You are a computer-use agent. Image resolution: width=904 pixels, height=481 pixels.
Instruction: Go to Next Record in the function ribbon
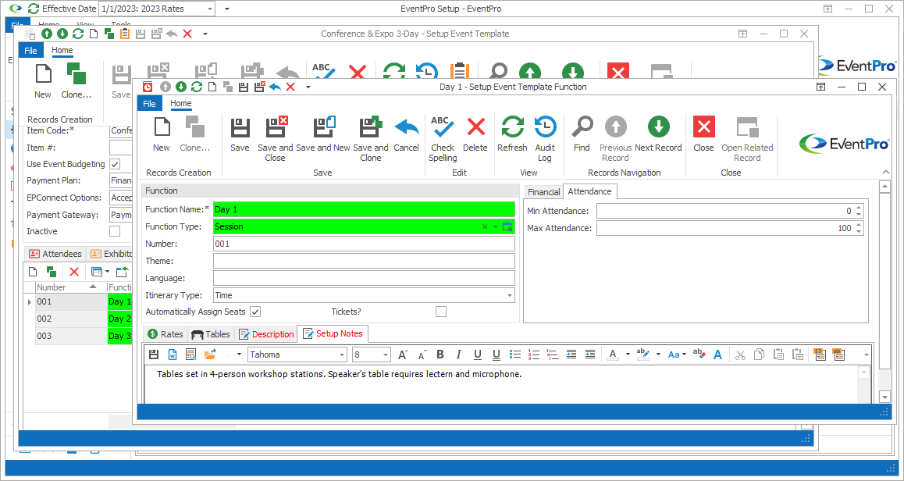pos(658,134)
